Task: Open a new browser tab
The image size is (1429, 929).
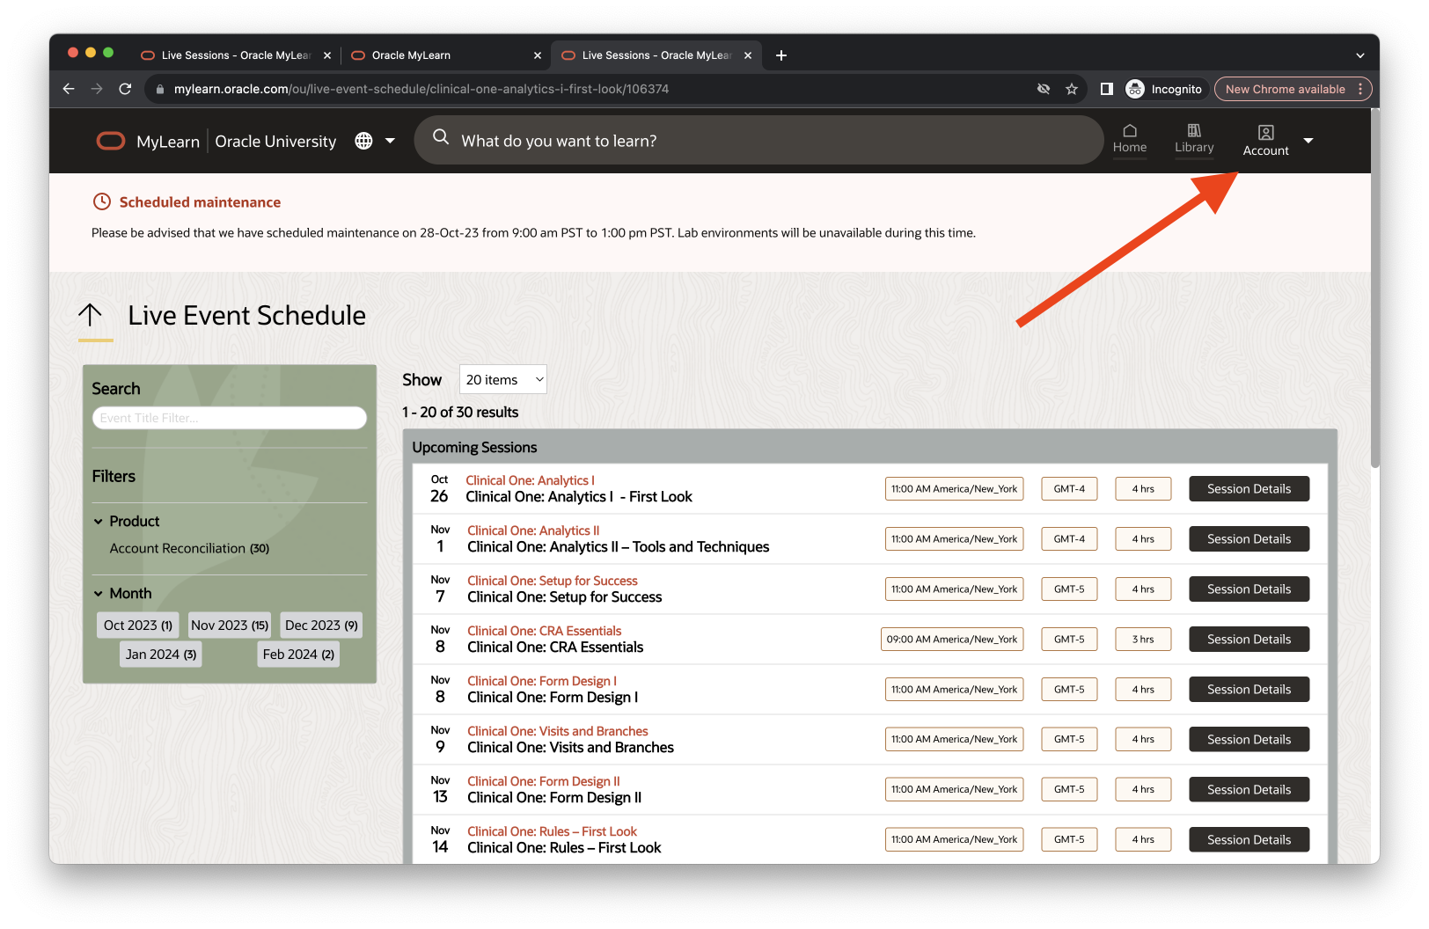Action: tap(781, 55)
